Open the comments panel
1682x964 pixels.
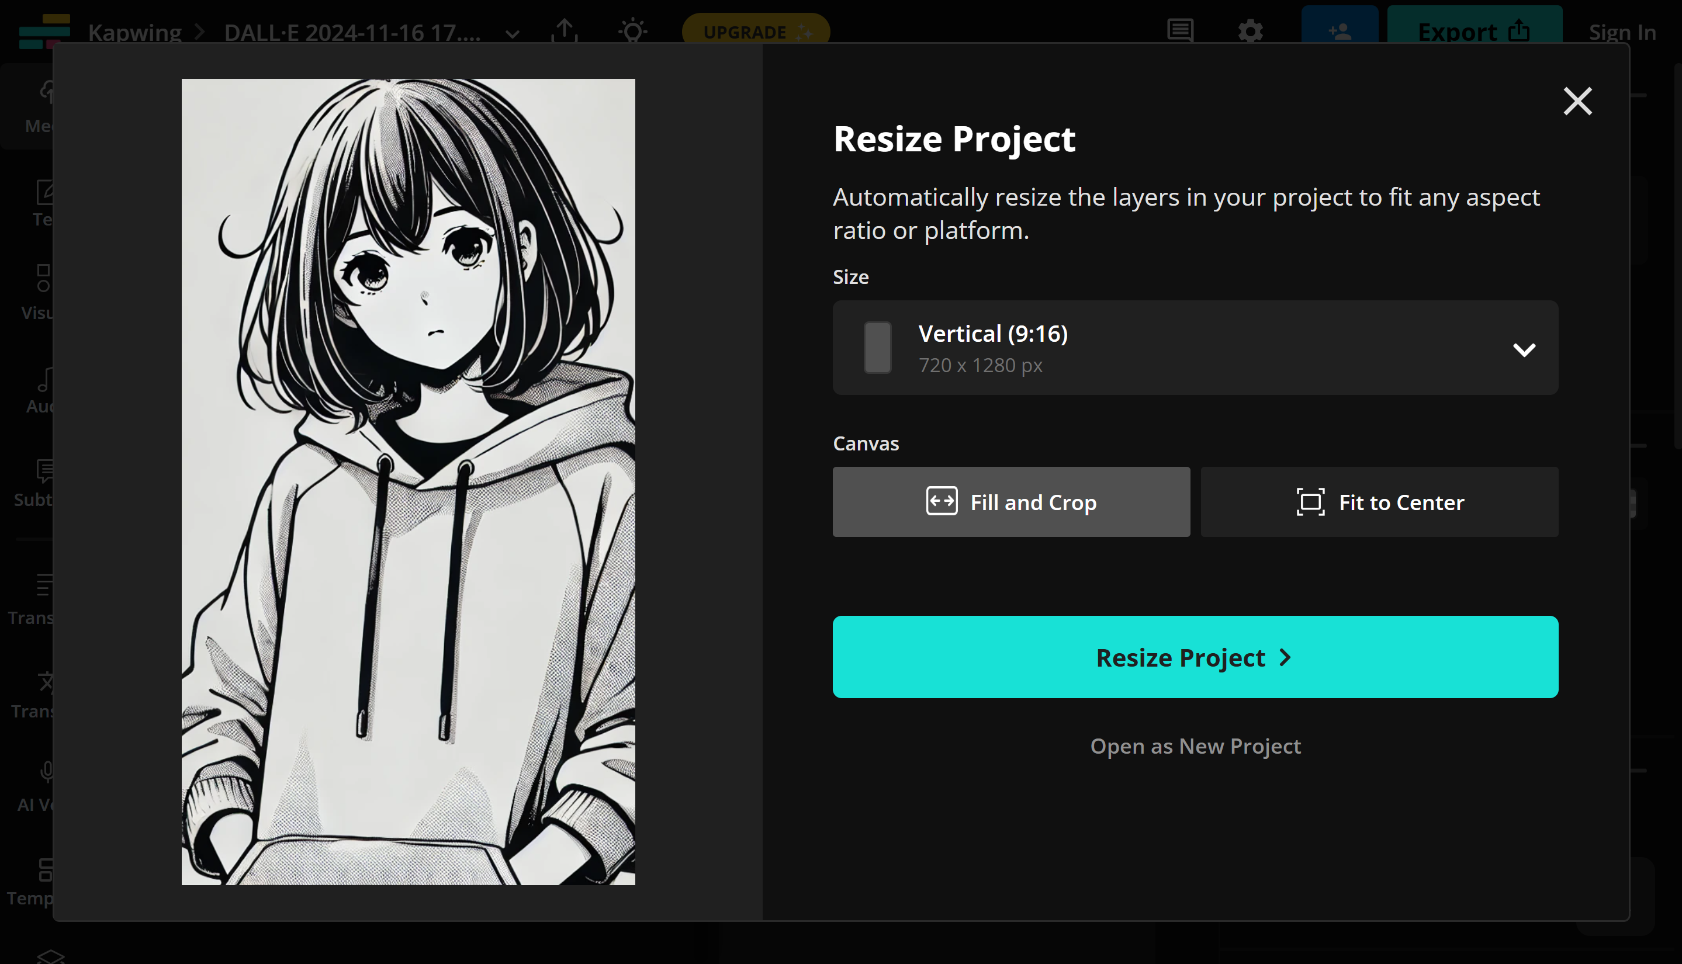pyautogui.click(x=1180, y=31)
